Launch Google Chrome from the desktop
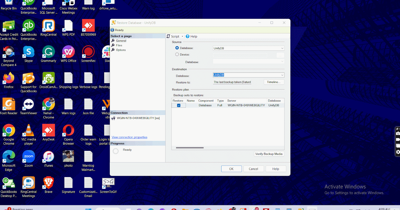400x210 pixels. coord(9,135)
